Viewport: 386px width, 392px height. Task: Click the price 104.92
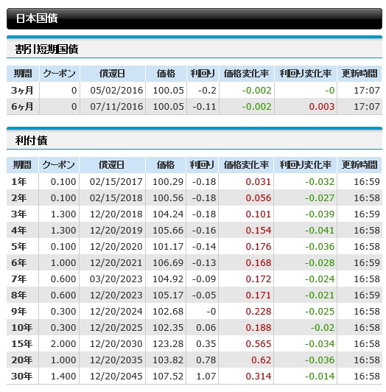click(168, 279)
